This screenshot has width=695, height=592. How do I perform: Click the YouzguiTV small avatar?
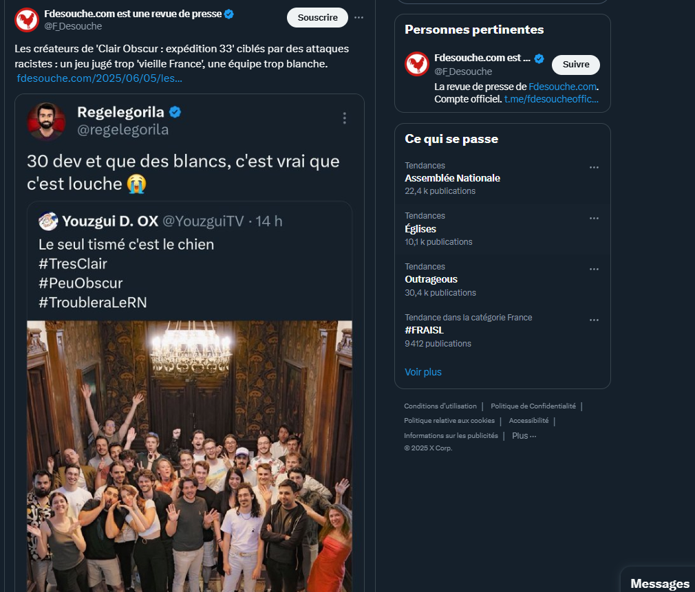pyautogui.click(x=48, y=221)
